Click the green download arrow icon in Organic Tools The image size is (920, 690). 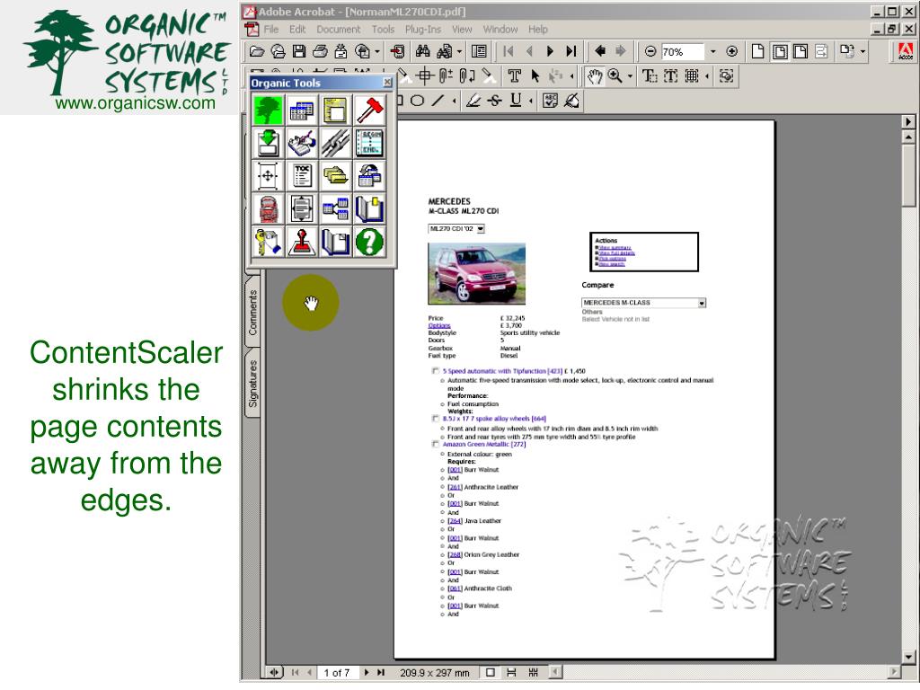coord(268,143)
